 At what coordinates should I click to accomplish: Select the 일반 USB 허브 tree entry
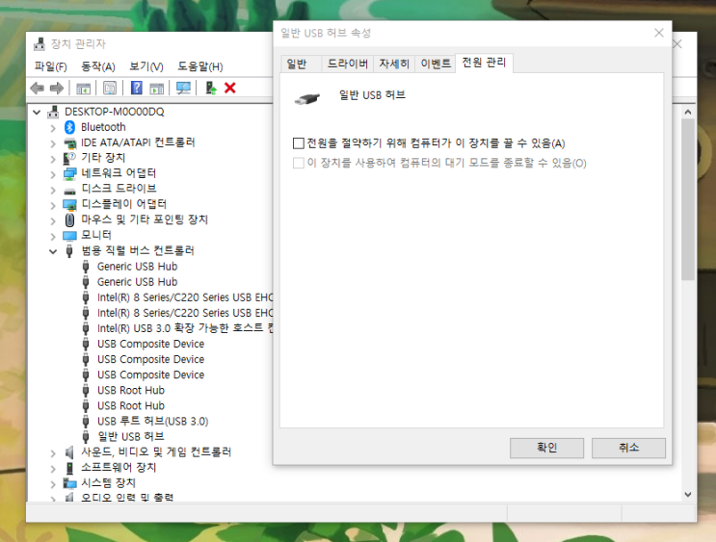[131, 437]
